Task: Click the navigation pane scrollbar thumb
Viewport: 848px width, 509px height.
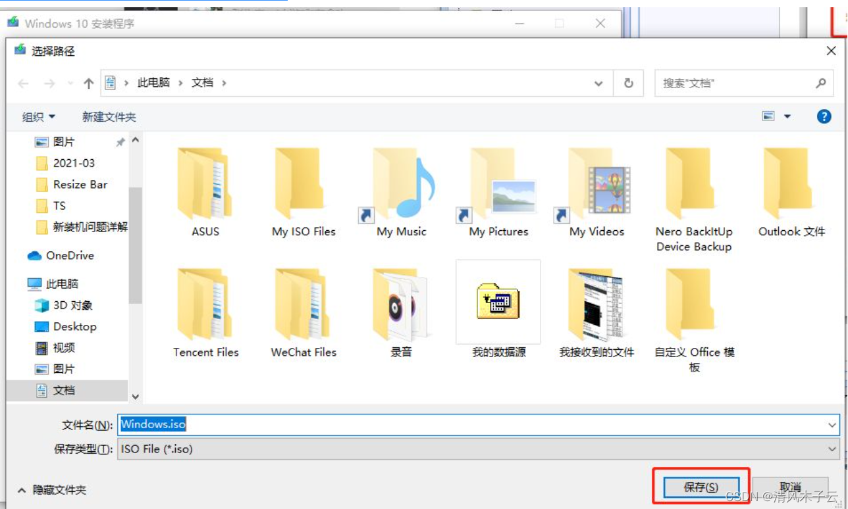Action: 136,245
